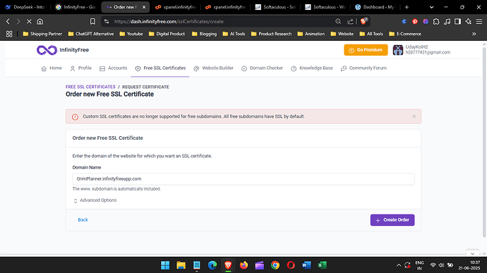Open the Website Builder nav item
487x273 pixels.
click(213, 68)
